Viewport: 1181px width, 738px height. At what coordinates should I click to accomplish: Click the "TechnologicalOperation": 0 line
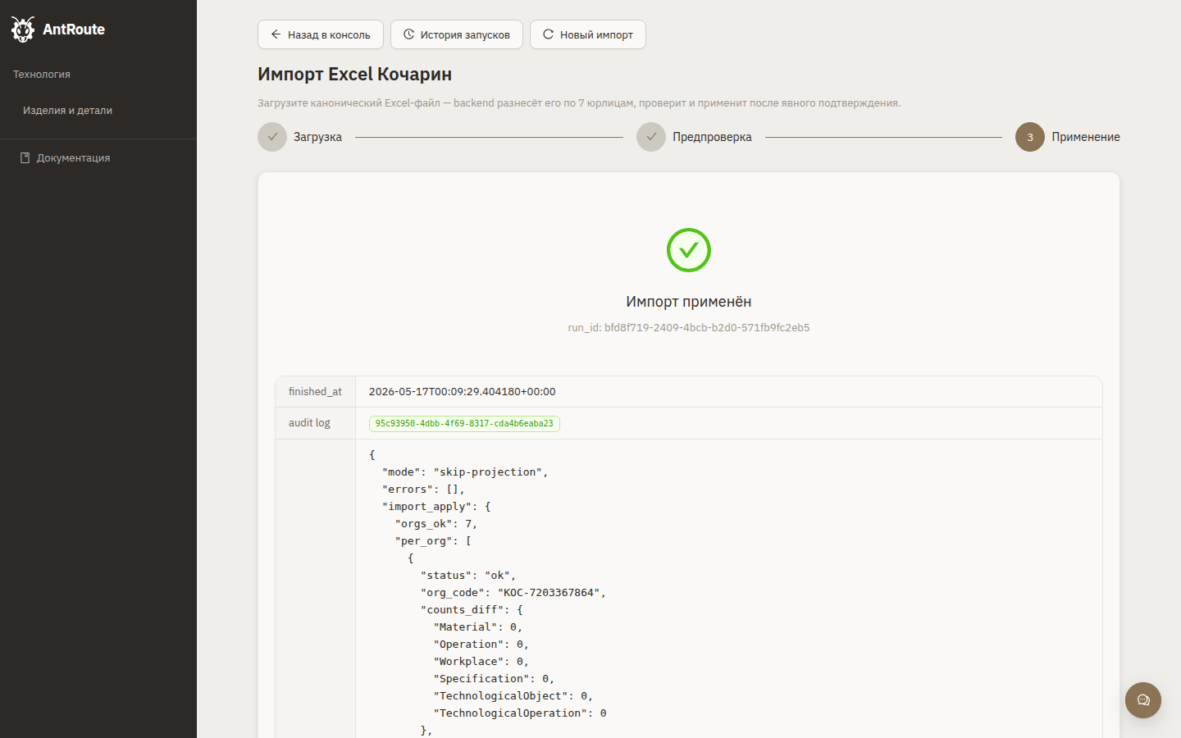pos(520,713)
